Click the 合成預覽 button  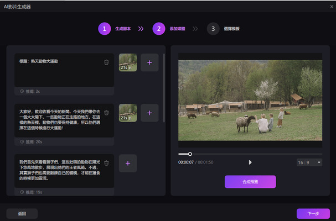tap(250, 182)
